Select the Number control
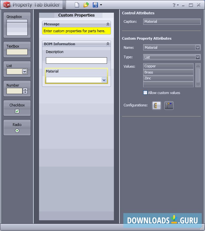The width and height of the screenshot is (205, 231). coord(17,88)
